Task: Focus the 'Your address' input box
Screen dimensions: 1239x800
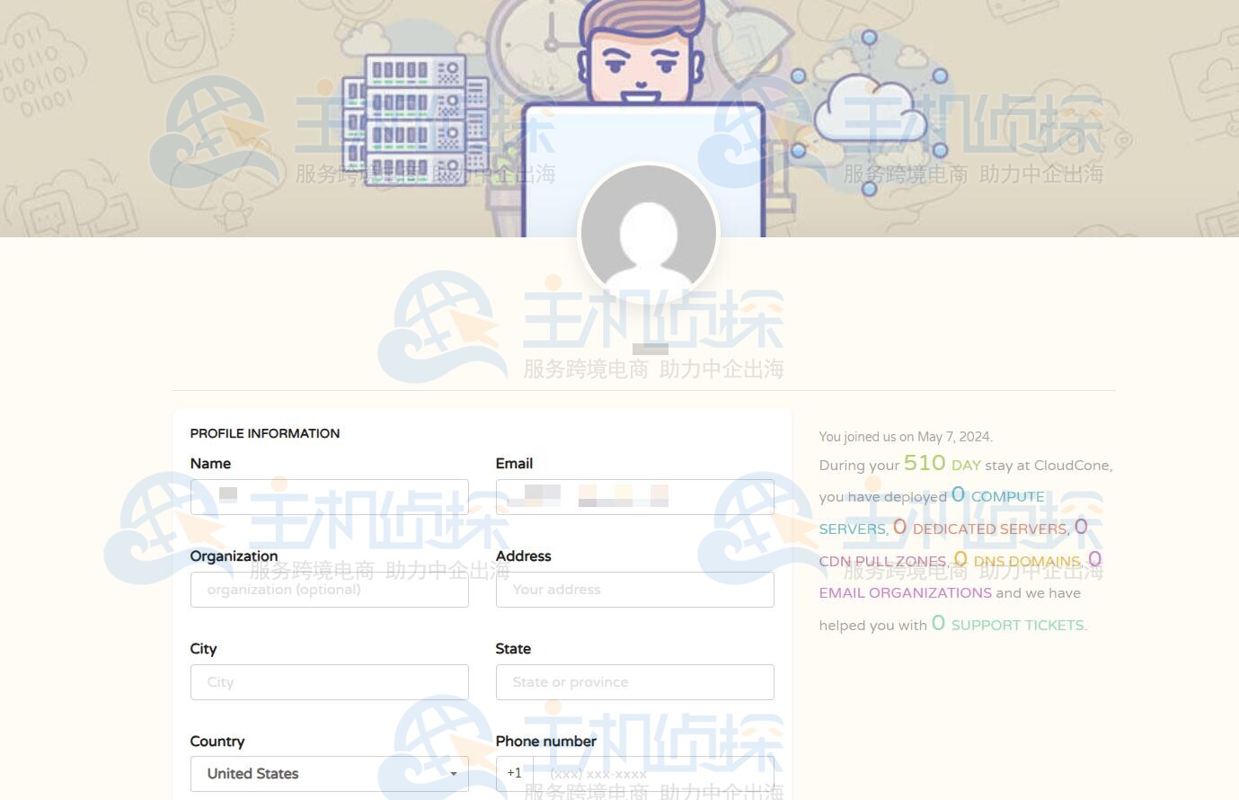Action: point(634,590)
